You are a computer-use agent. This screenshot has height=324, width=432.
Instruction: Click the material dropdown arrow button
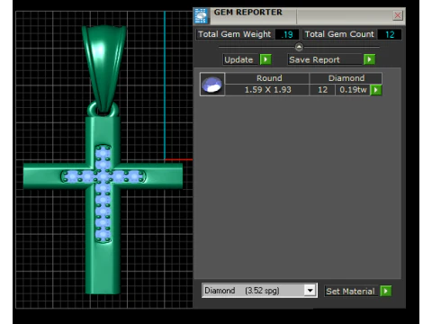[310, 291]
